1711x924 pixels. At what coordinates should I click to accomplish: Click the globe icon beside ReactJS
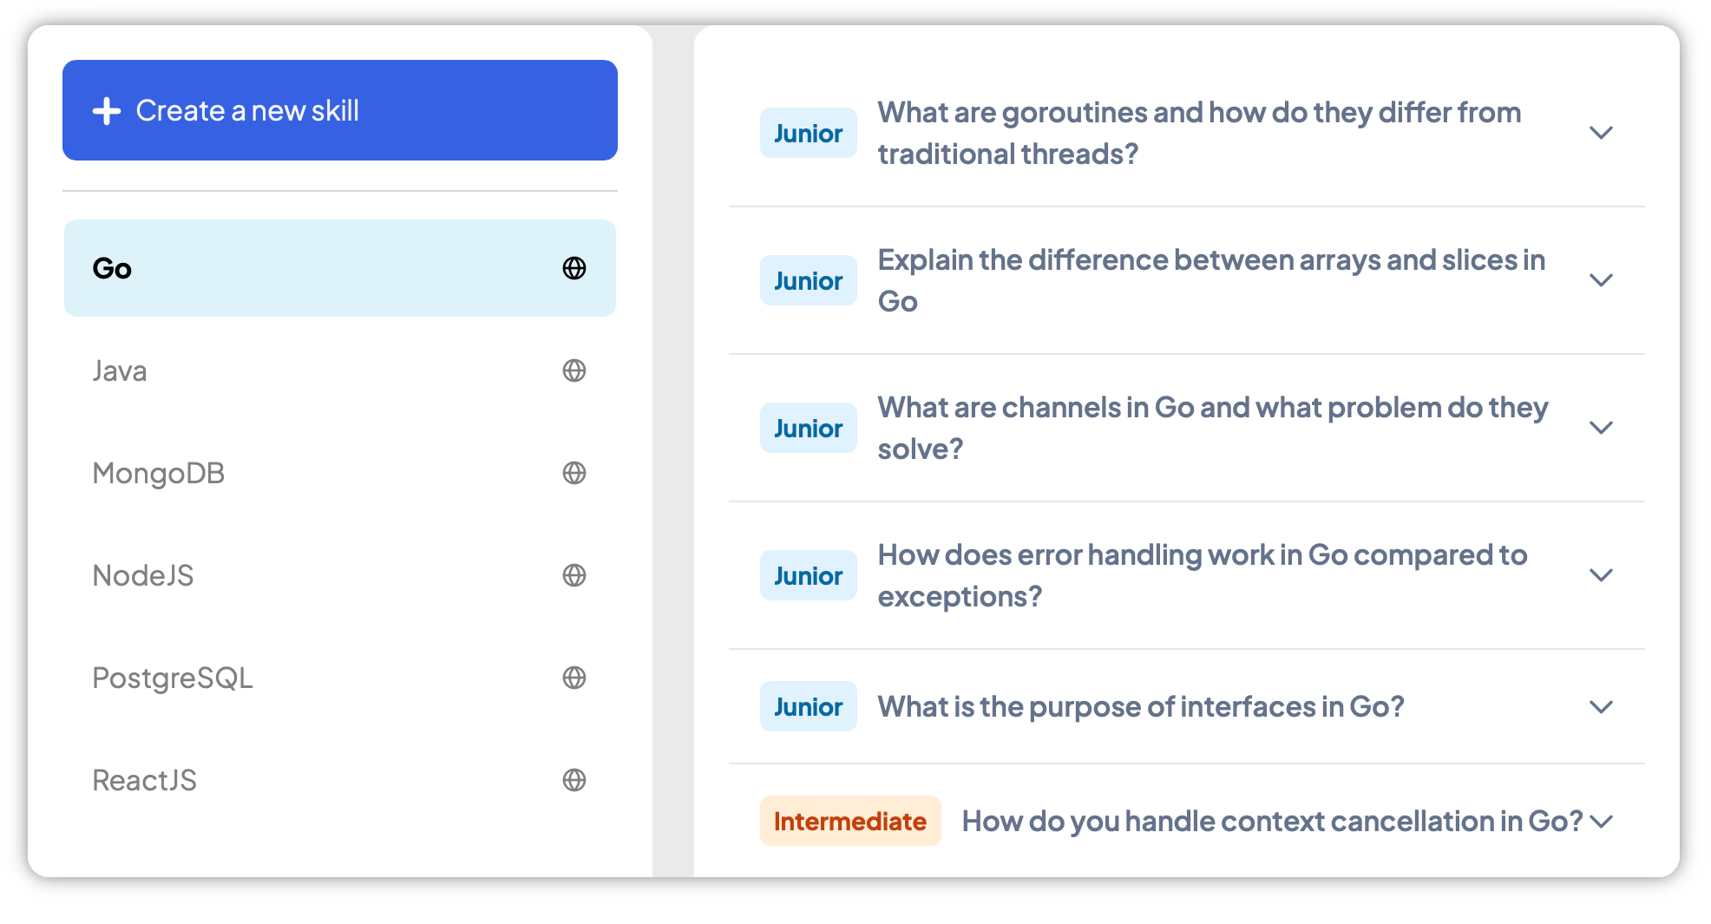[x=574, y=780]
